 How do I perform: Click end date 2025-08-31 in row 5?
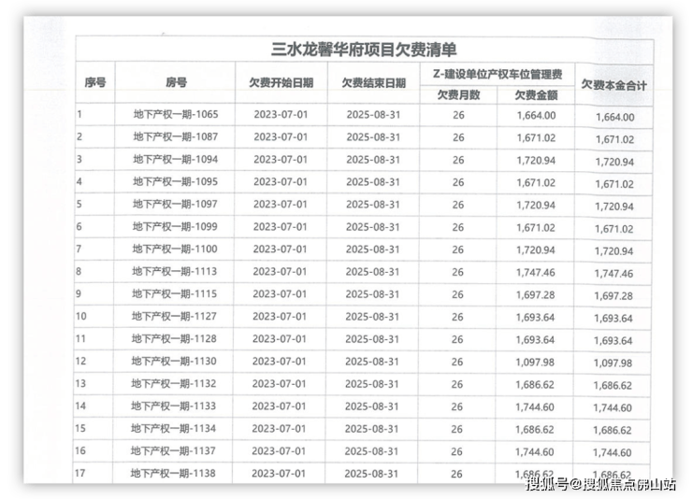pyautogui.click(x=373, y=205)
